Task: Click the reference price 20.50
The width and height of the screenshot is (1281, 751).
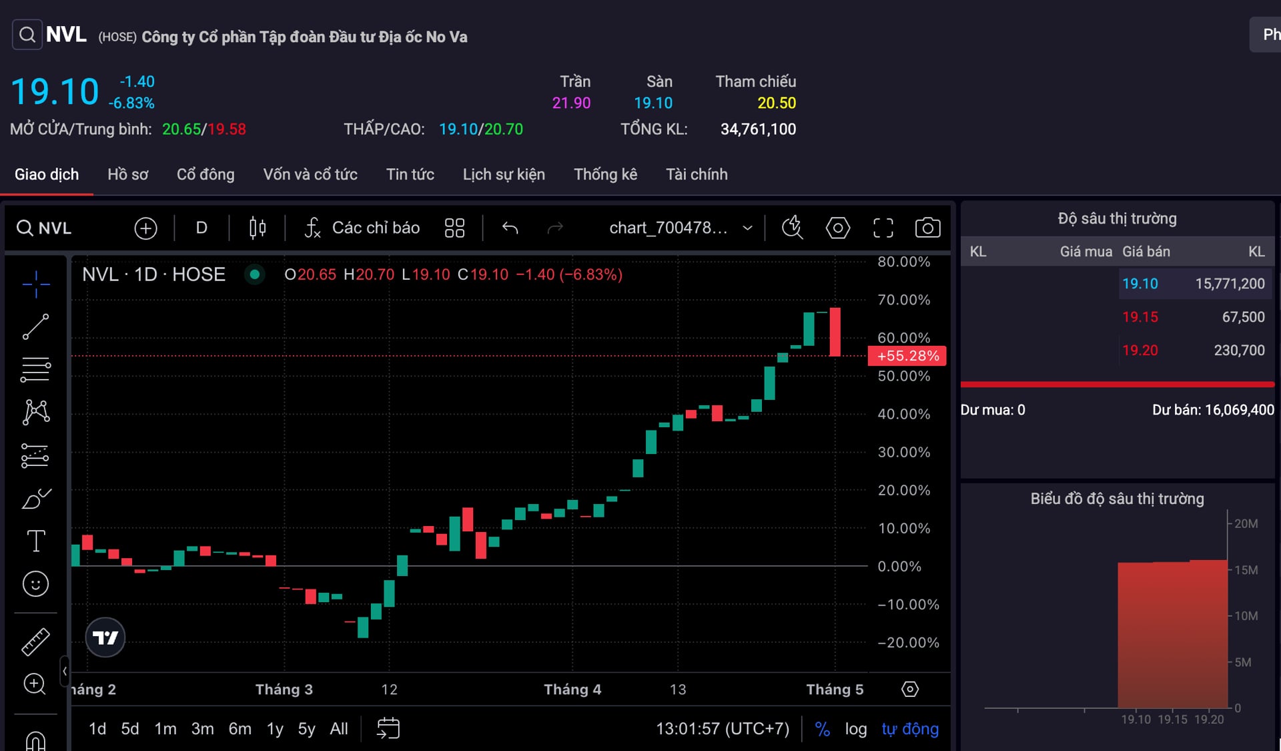Action: pos(777,103)
